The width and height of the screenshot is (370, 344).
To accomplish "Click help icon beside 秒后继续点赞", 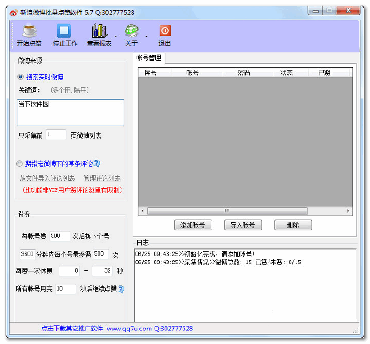I will tap(121, 289).
